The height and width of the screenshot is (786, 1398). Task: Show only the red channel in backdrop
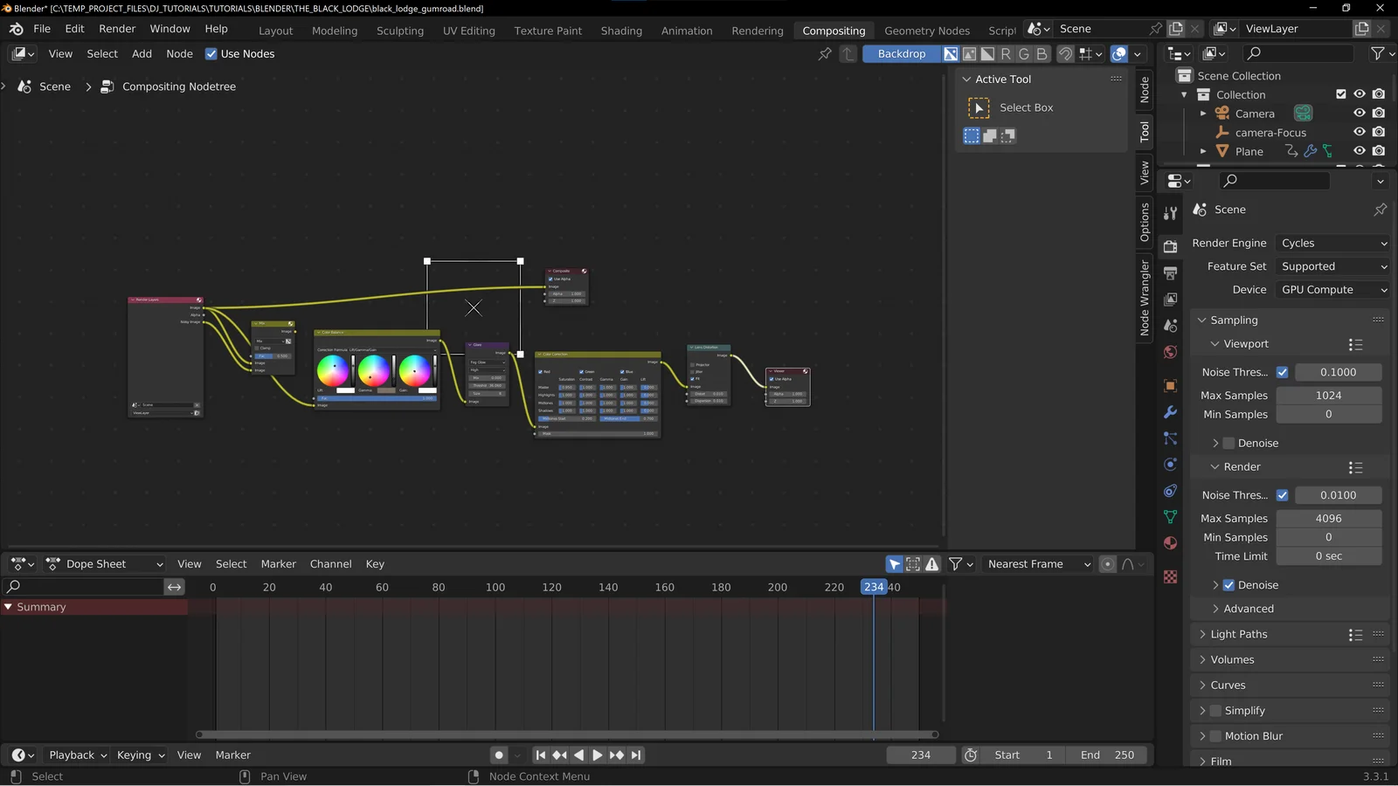[x=1006, y=53]
